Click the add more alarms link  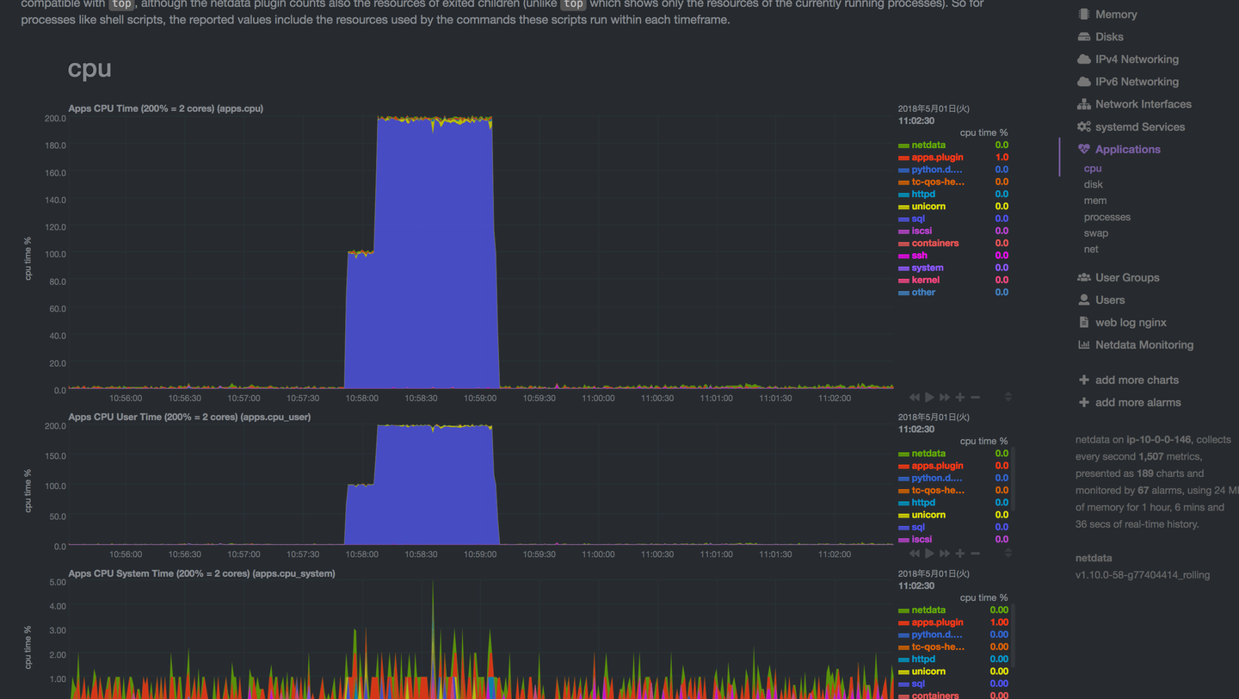(1137, 402)
